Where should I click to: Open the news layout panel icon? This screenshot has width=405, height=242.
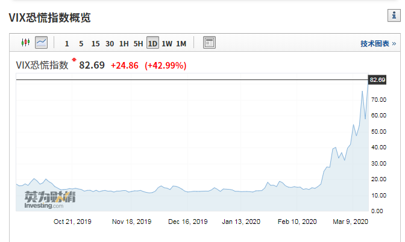(209, 43)
